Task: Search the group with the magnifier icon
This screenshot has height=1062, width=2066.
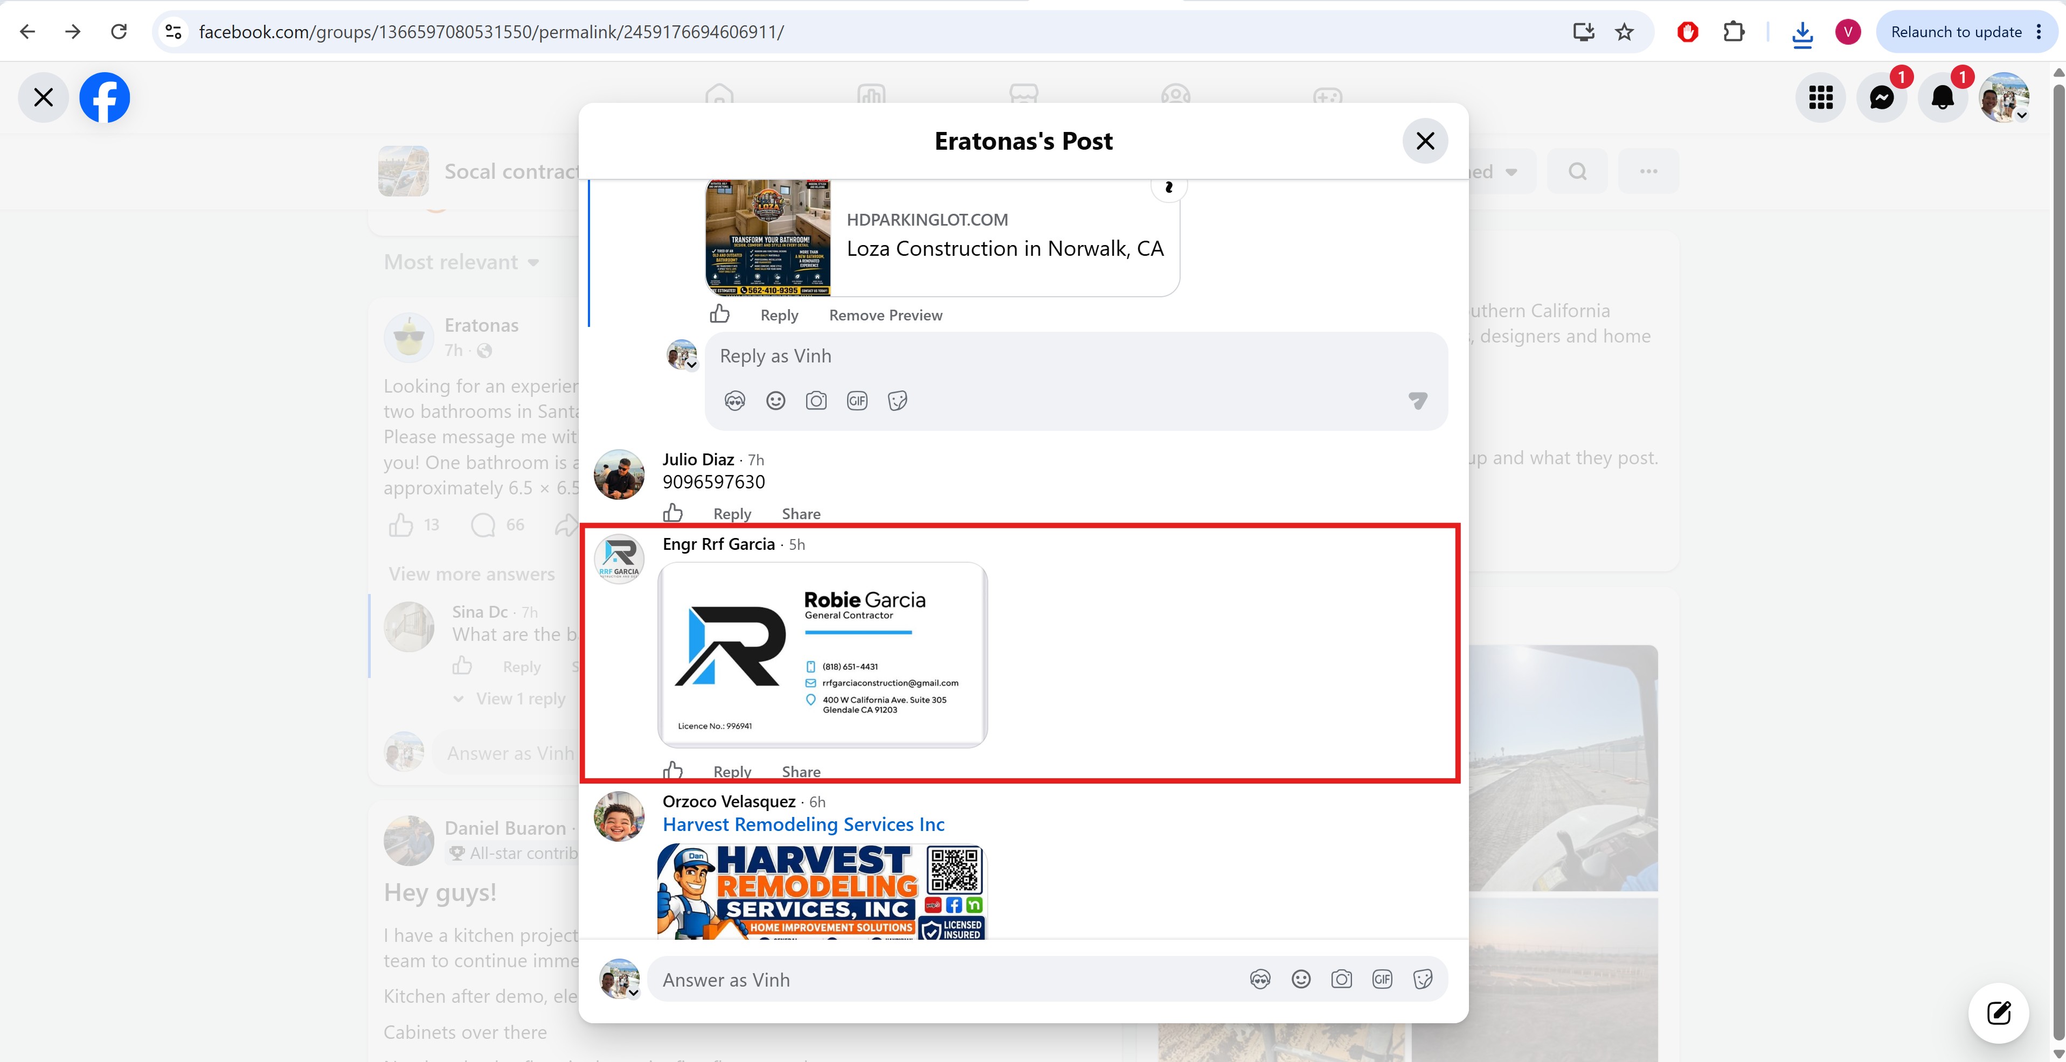Action: coord(1577,171)
